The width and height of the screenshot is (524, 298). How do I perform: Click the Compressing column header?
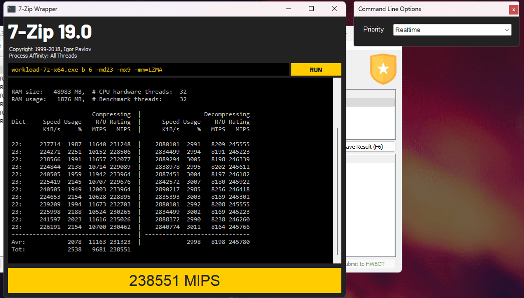point(111,114)
